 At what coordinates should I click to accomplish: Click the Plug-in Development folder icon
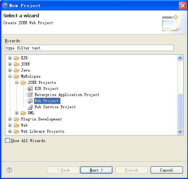(17, 119)
